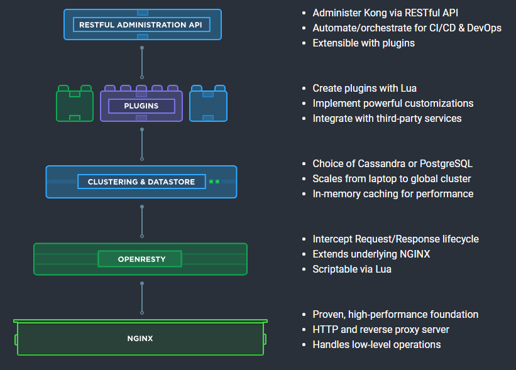
Task: Click "Create plugins with Lua" bullet
Action: [x=365, y=88]
